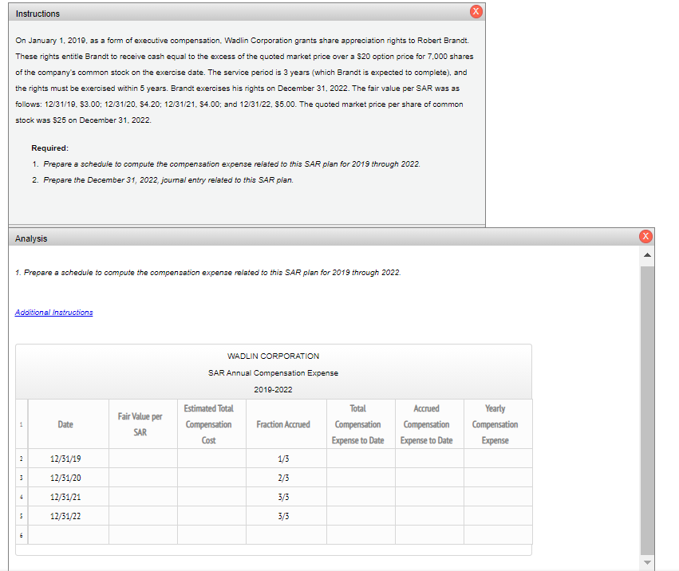679x571 pixels.
Task: Close the Instructions panel with red X
Action: click(476, 12)
